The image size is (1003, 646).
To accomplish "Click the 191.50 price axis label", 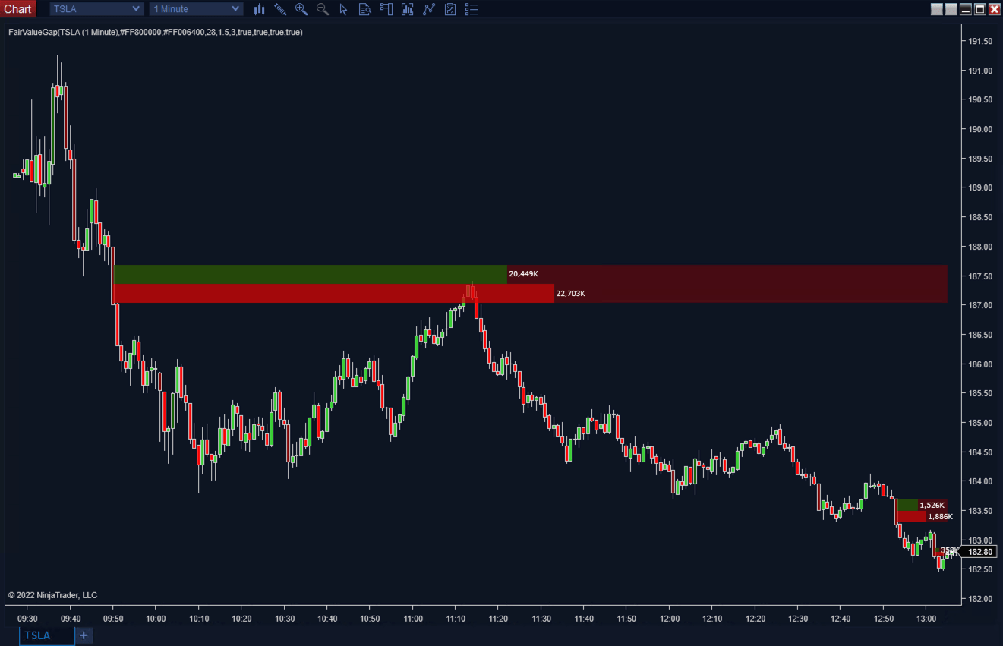I will pos(980,41).
